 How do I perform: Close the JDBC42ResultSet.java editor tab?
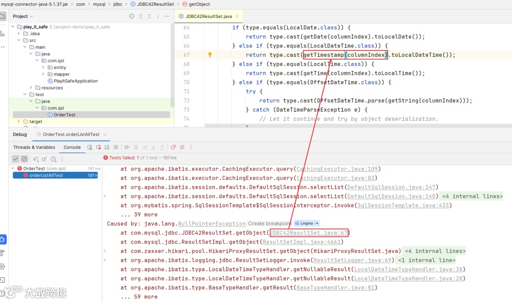click(x=237, y=16)
